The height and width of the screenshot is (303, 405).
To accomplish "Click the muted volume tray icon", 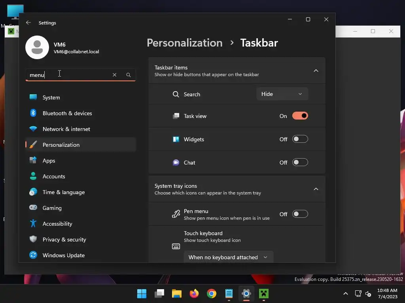I will point(368,294).
